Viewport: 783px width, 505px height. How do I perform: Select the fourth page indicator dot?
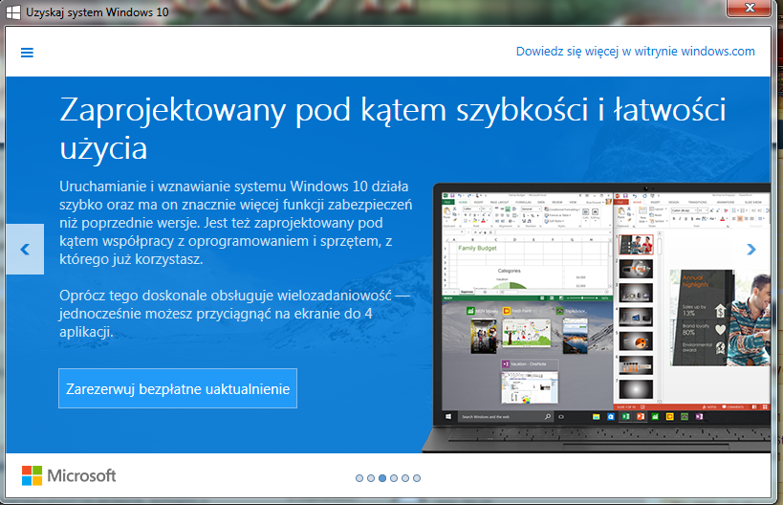tap(394, 478)
